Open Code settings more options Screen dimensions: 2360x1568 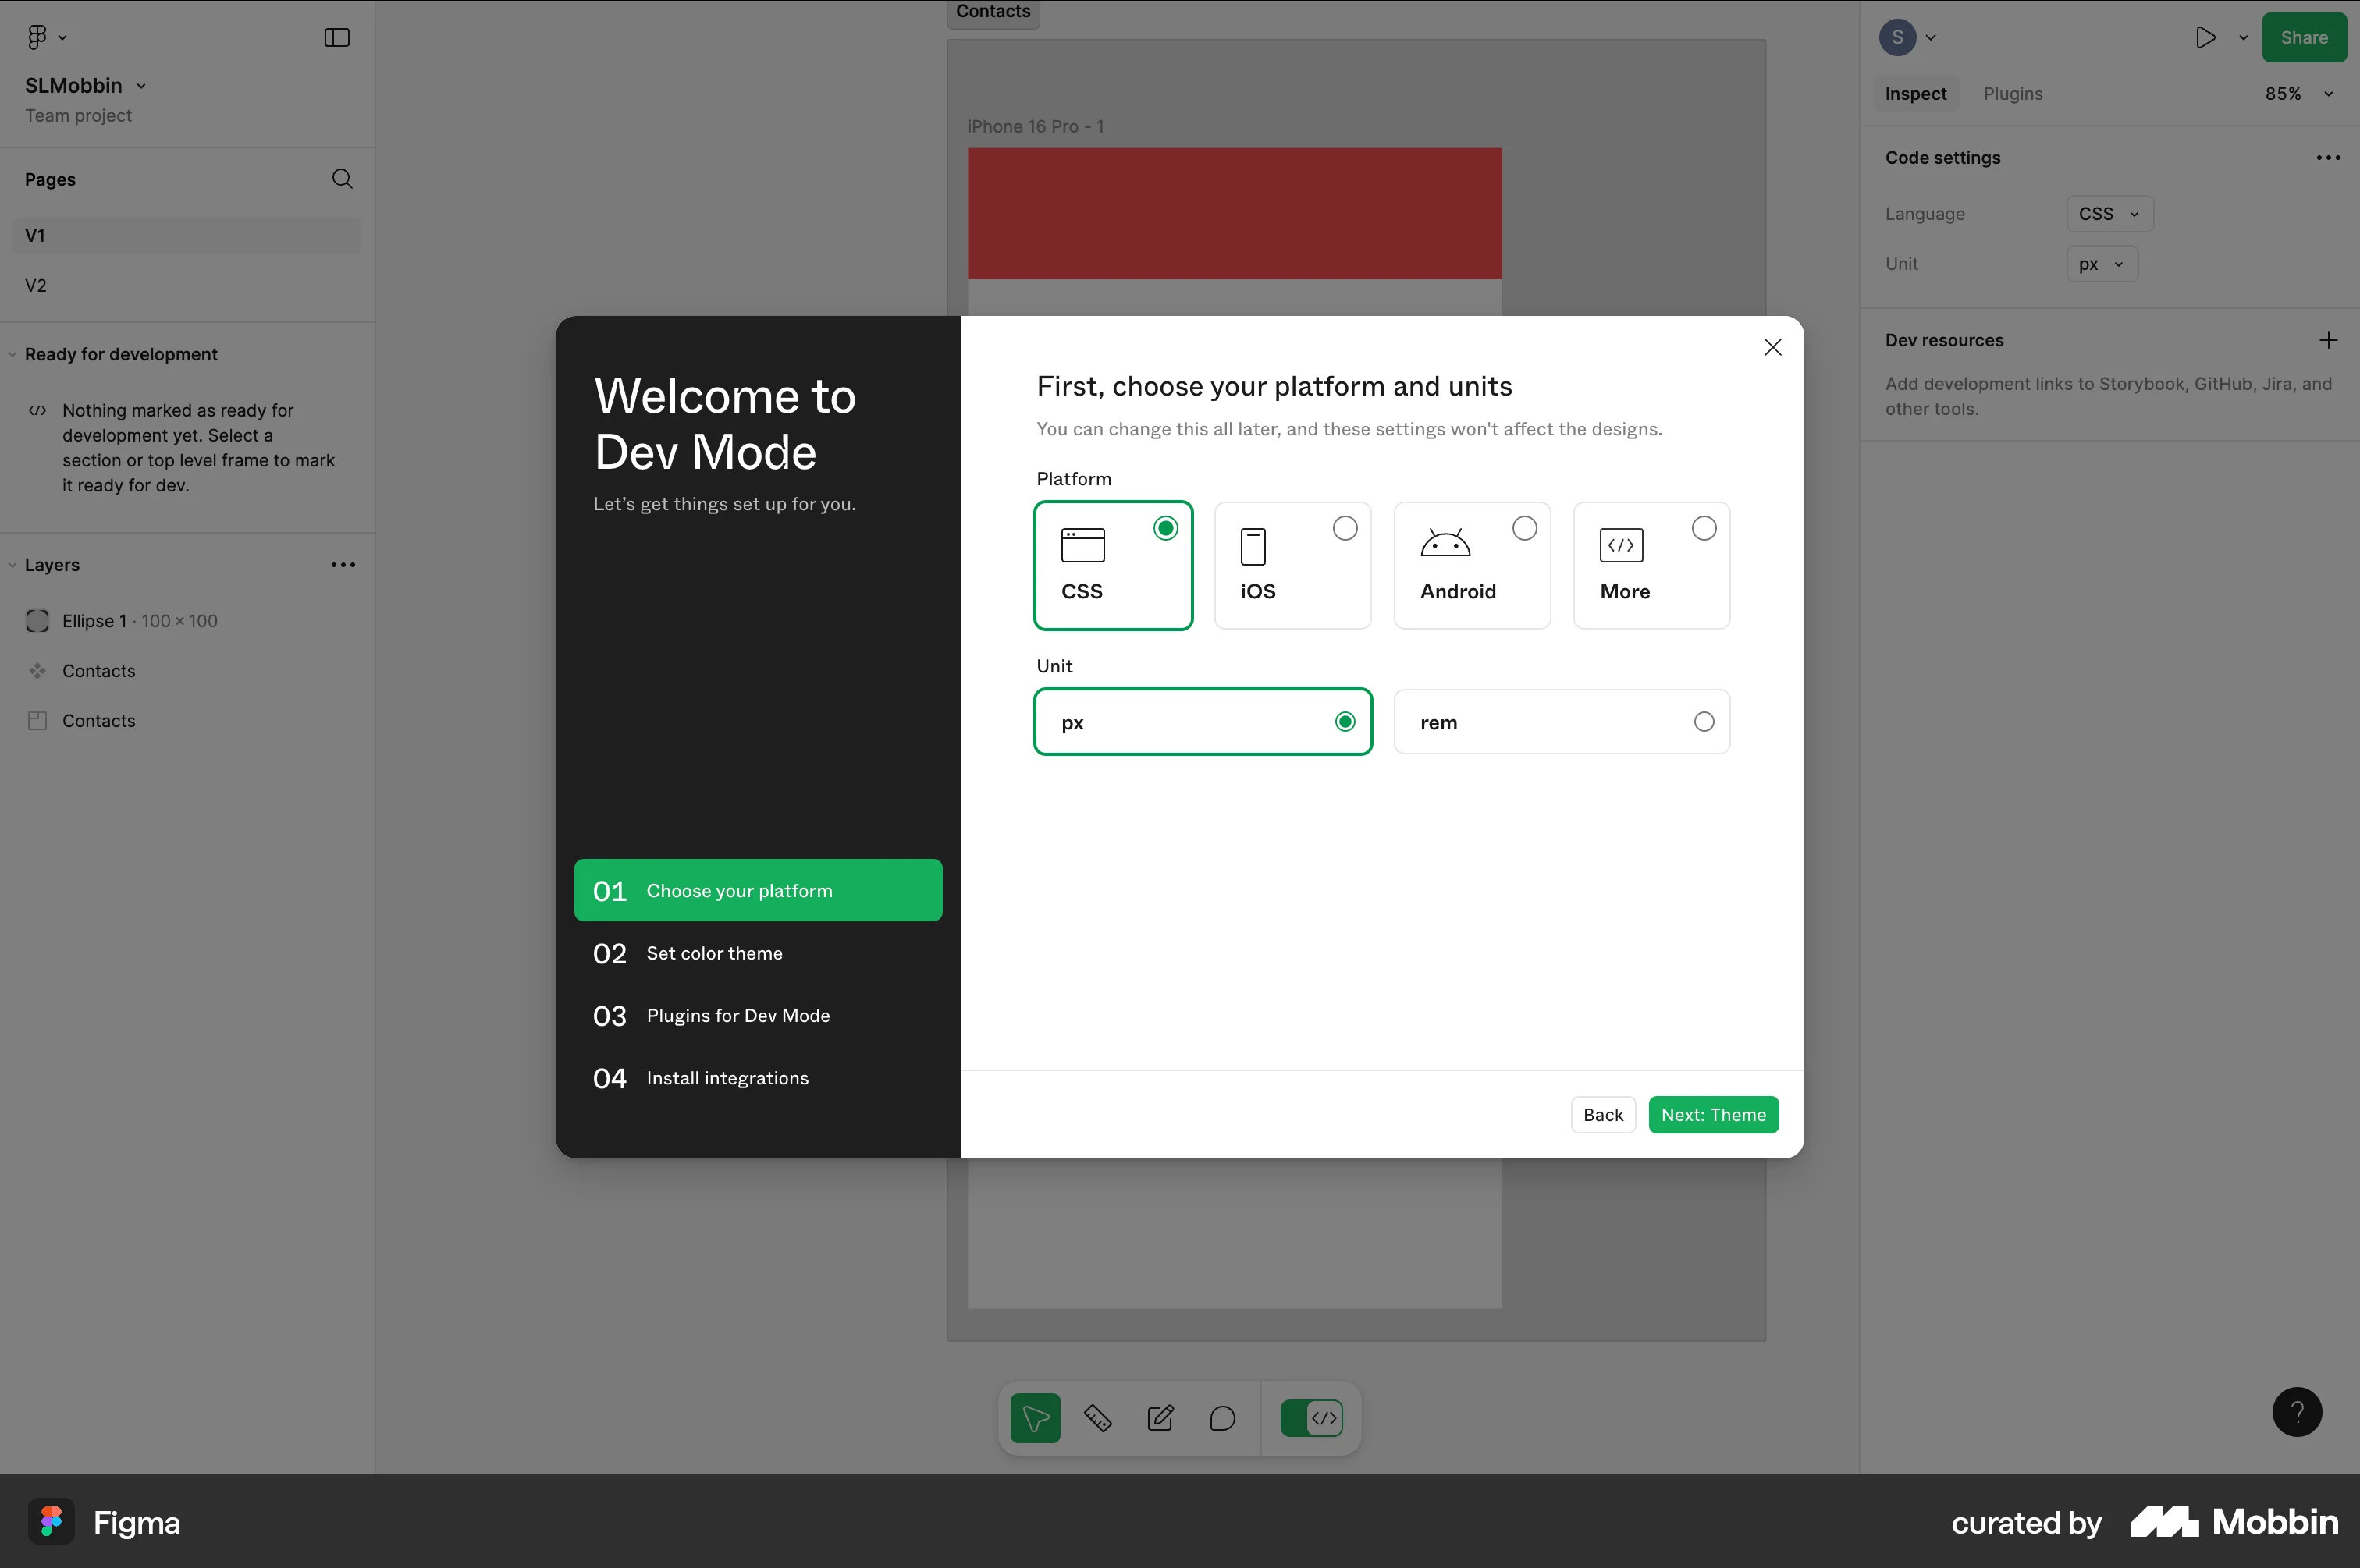[2328, 158]
